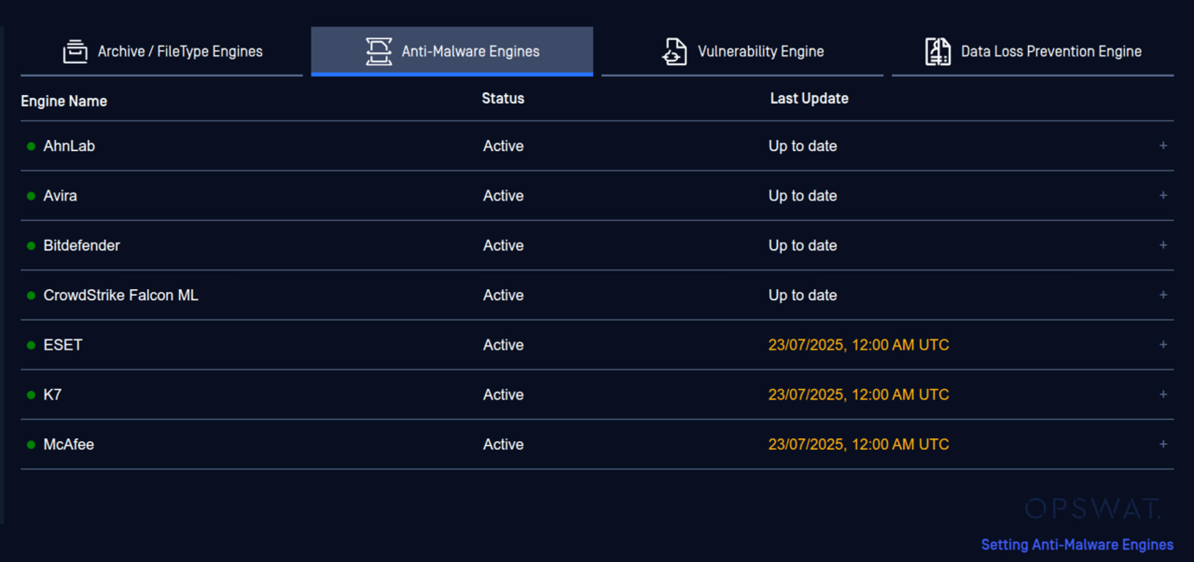Viewport: 1194px width, 562px height.
Task: Click the Data Loss Prevention Engine icon
Action: [x=937, y=51]
